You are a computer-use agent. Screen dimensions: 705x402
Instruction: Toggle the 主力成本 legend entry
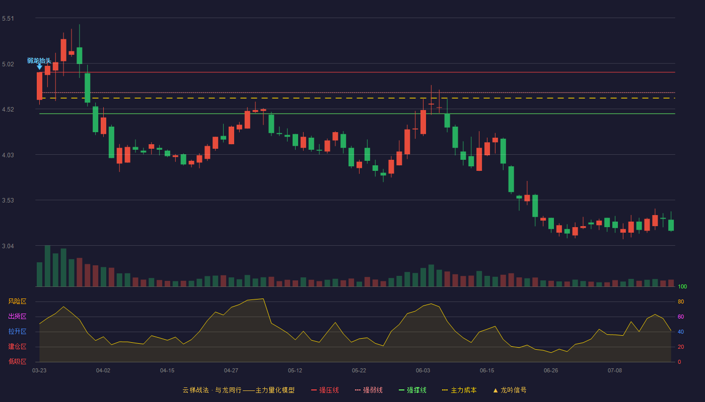coord(459,390)
